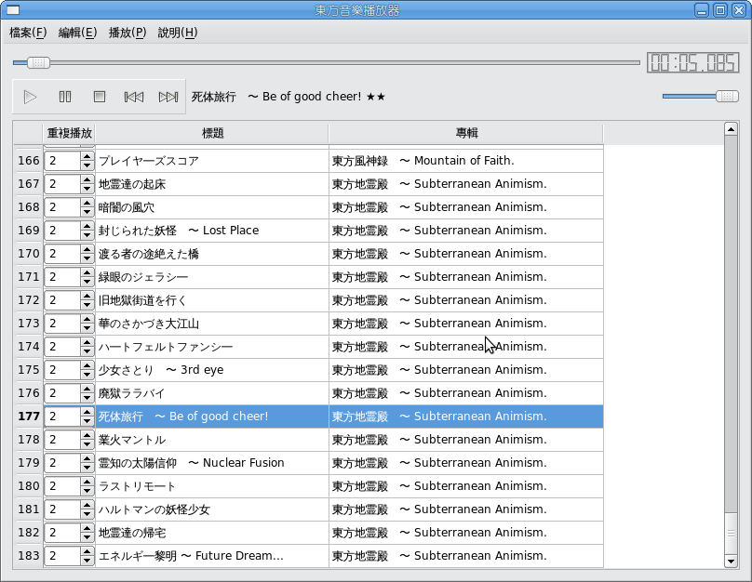This screenshot has width=752, height=582.
Task: Click the Play button
Action: [x=30, y=97]
